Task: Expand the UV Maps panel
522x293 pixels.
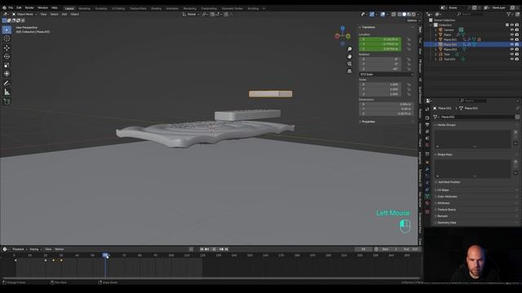Action: (443, 190)
